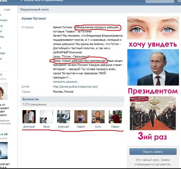Open Алексей's avatar photo

pos(63,117)
